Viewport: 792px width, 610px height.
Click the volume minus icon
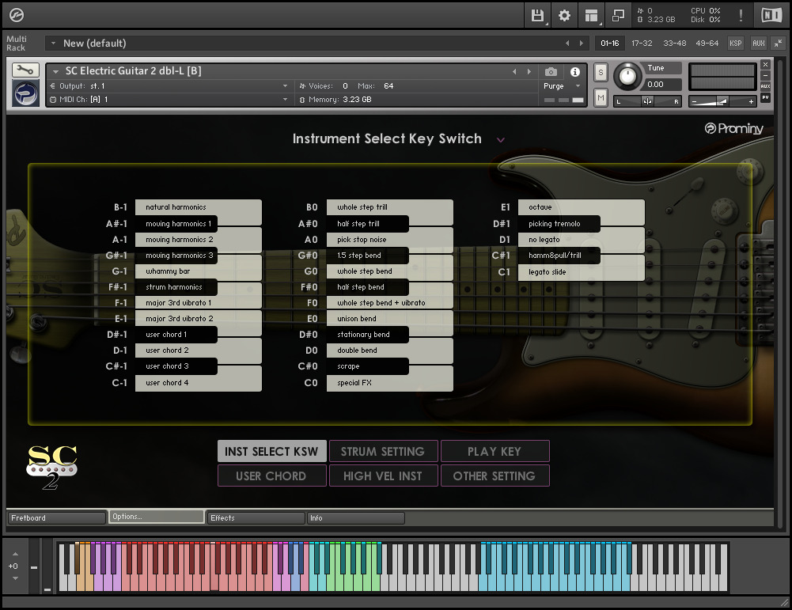coord(695,102)
